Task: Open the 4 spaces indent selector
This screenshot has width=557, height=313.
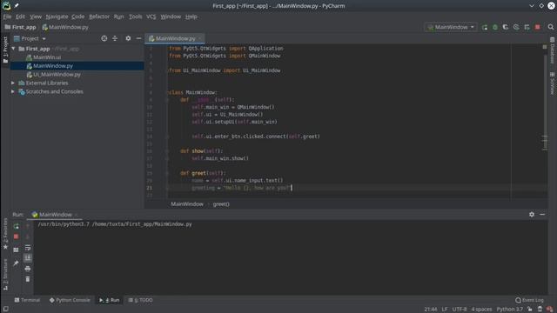Action: [x=481, y=310]
